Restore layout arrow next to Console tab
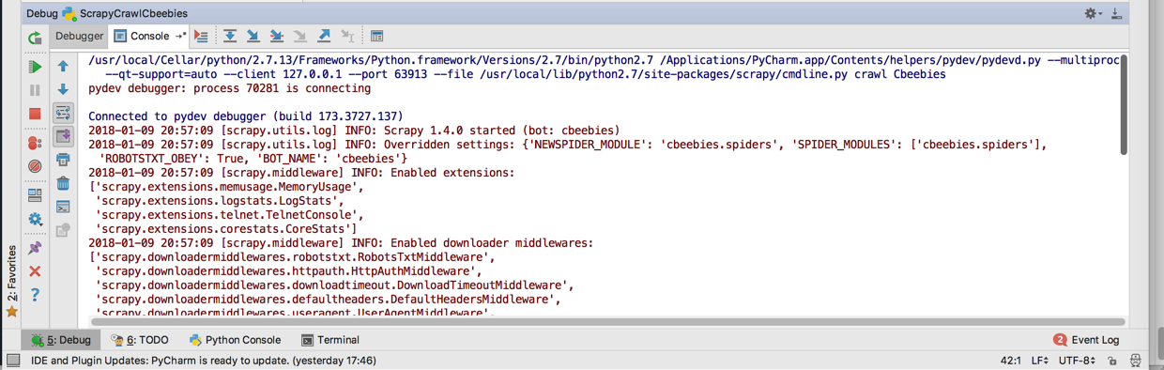 click(180, 37)
